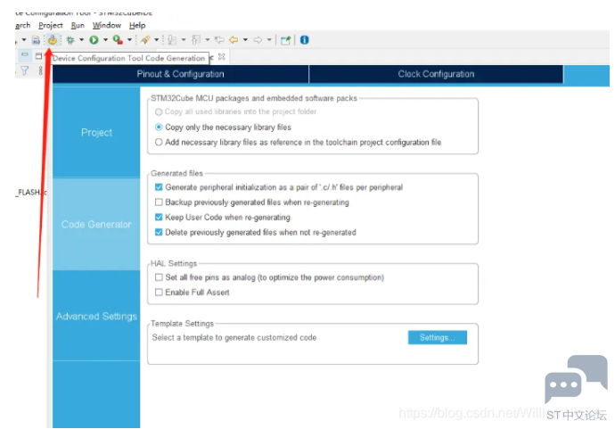615x429 pixels.
Task: Enable Full Assert checkbox
Action: [x=159, y=293]
